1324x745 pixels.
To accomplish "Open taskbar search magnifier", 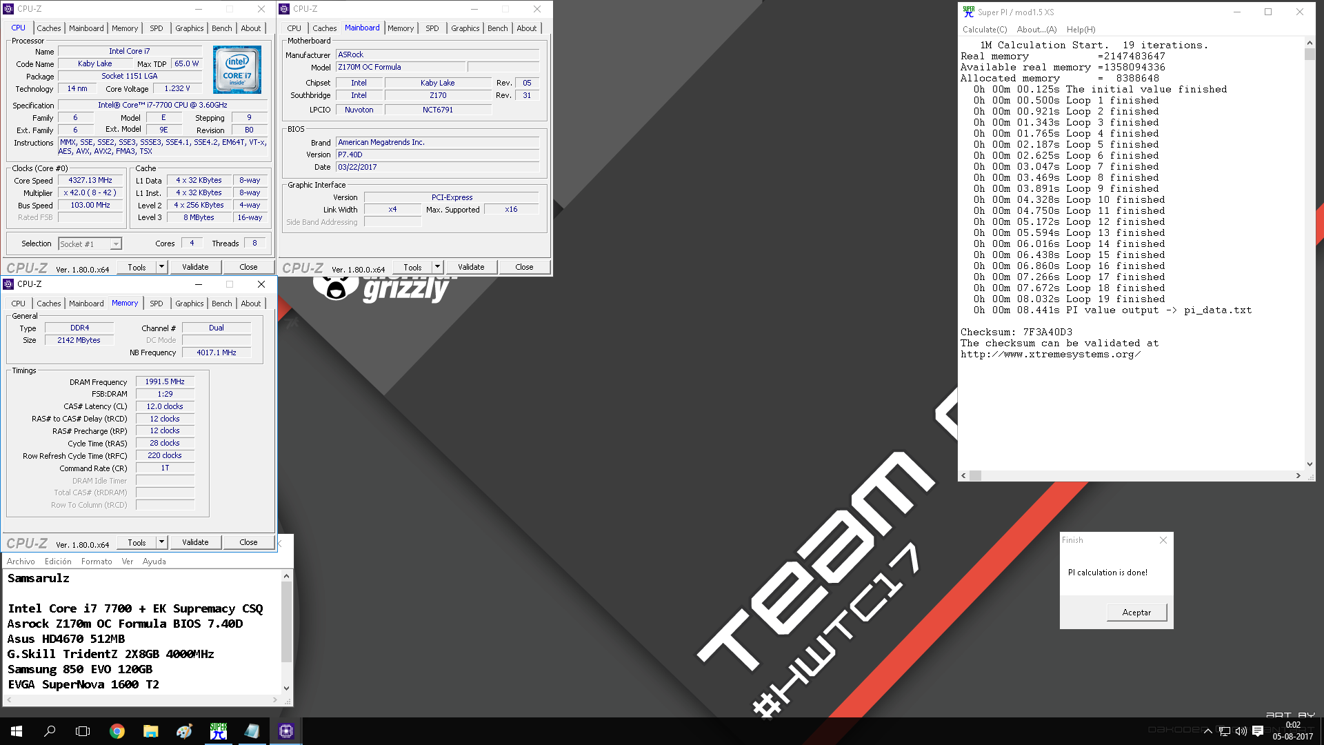I will [x=50, y=731].
